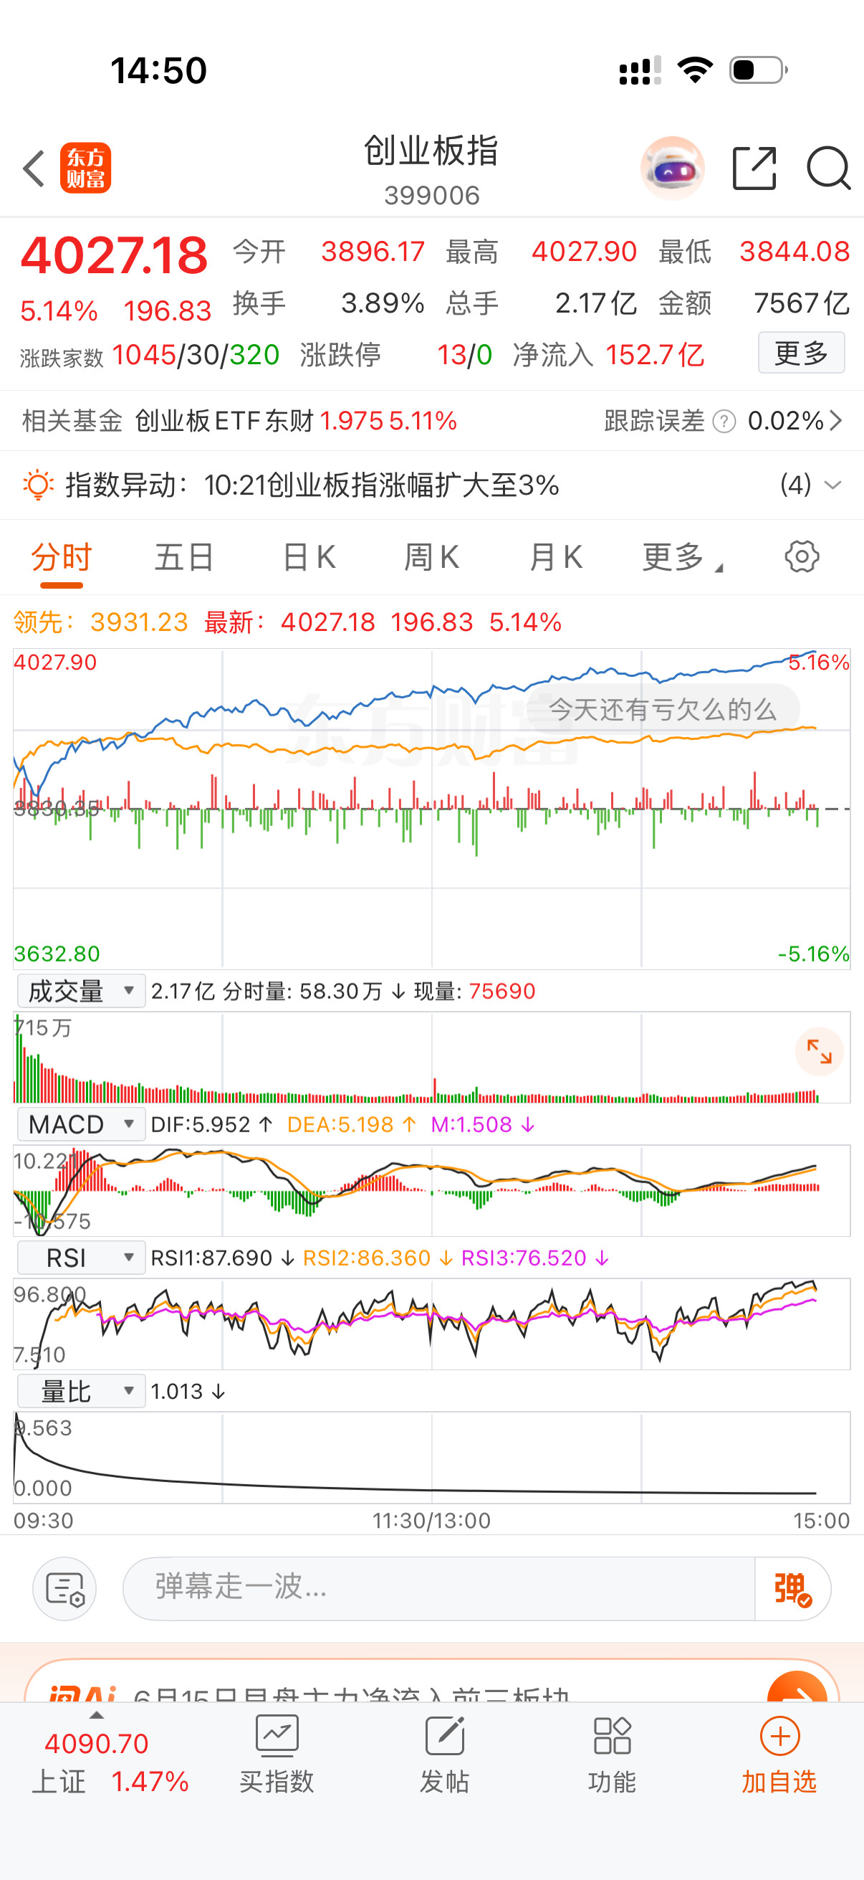Tap the 今开 3896.17 value
The height and width of the screenshot is (1880, 864).
tap(373, 252)
